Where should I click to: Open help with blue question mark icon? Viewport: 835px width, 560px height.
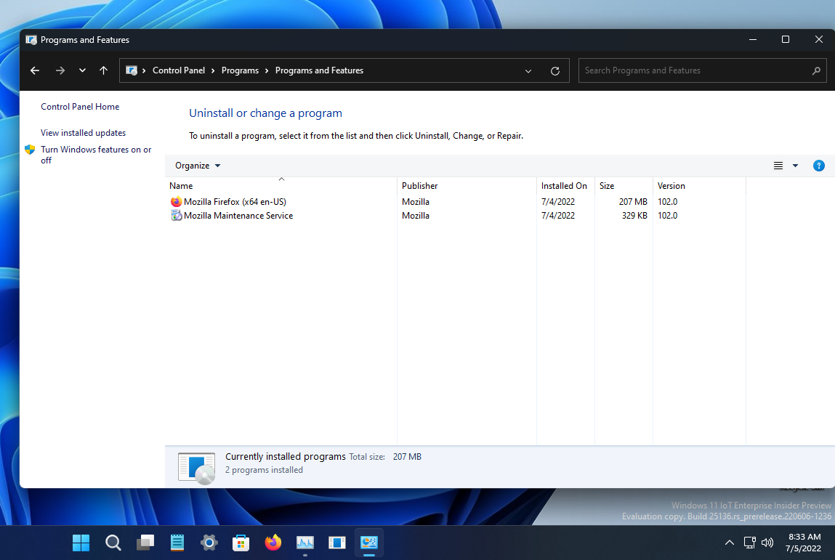[818, 166]
